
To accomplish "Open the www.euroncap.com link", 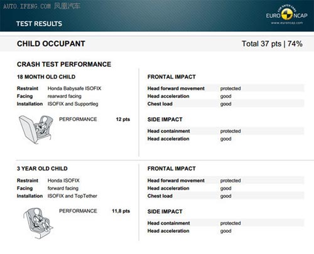I will pos(287,23).
